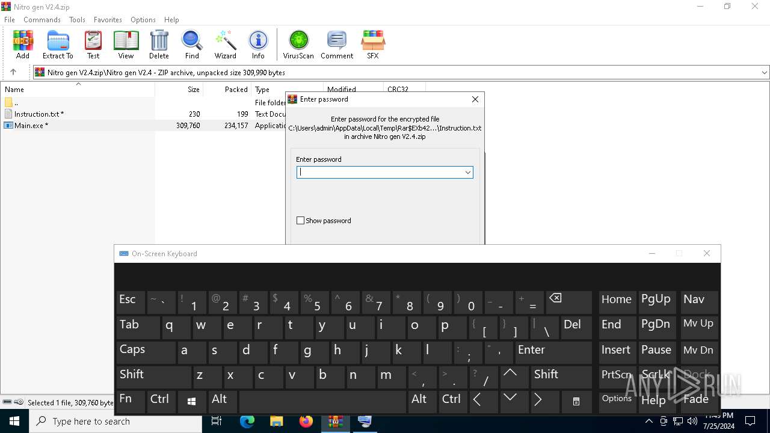
Task: Click the Find magnifier icon
Action: coord(192,45)
